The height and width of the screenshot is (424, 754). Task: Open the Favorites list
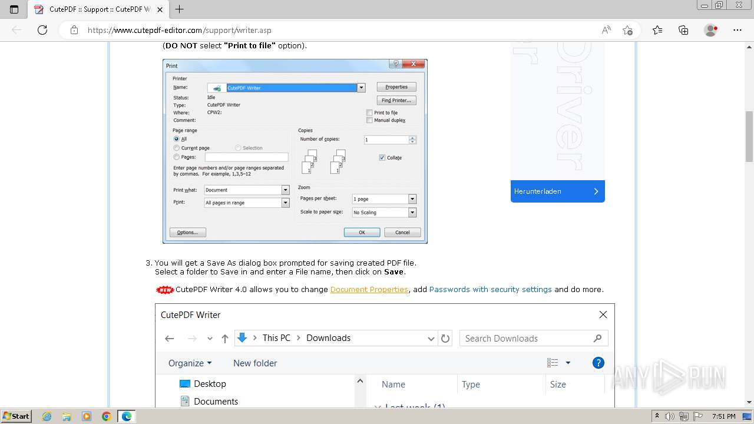click(657, 30)
